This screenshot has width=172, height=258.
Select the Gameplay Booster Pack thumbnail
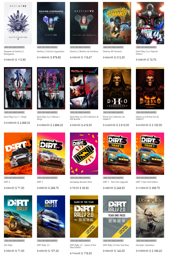tap(84, 153)
